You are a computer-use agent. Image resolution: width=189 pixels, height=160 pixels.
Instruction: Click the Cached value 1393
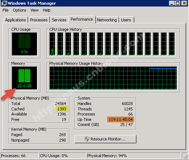[62, 109]
